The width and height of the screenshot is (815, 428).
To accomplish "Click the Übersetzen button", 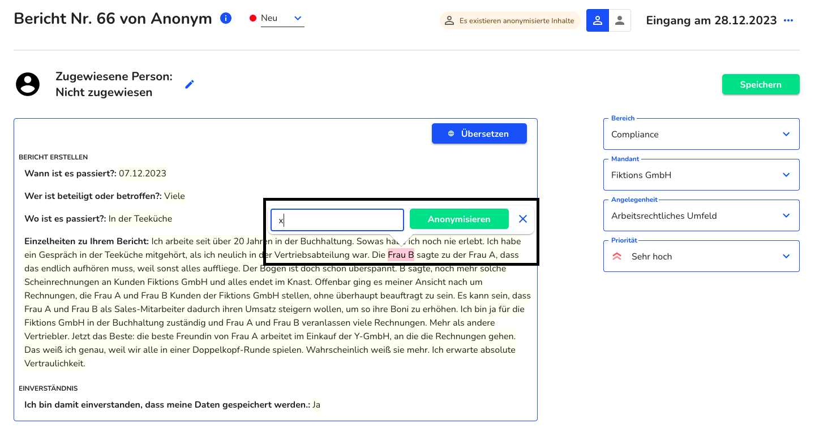I will pyautogui.click(x=479, y=133).
